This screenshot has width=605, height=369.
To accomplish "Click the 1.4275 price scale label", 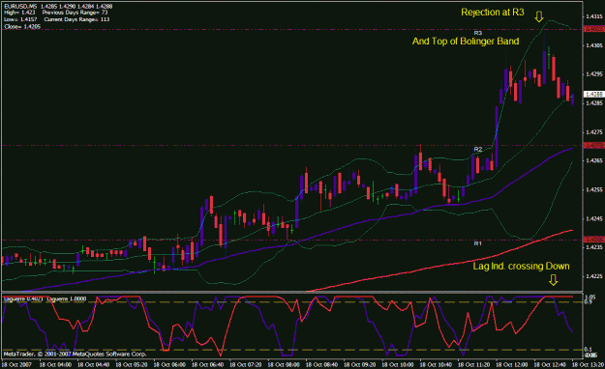I will coord(594,132).
